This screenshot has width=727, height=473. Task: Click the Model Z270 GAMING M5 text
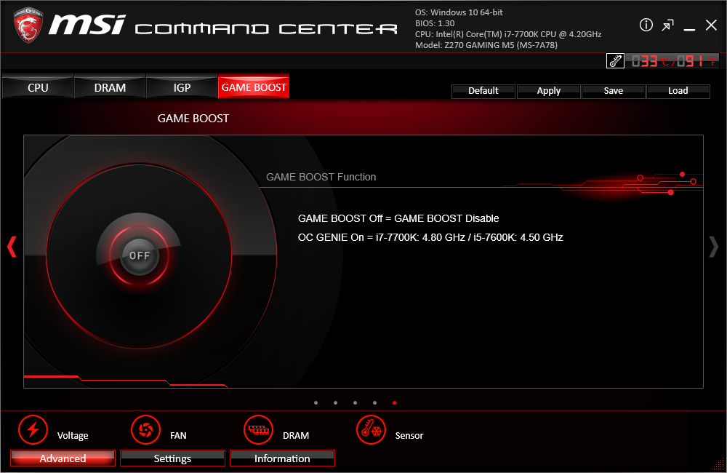[x=486, y=45]
